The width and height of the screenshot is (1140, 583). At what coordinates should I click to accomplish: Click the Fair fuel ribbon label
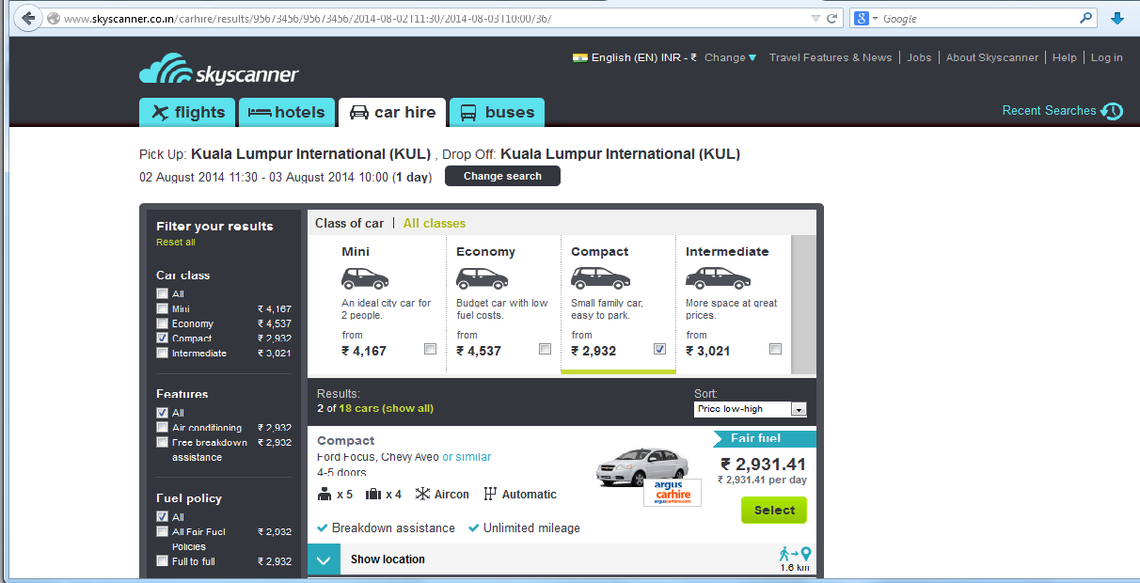click(765, 438)
